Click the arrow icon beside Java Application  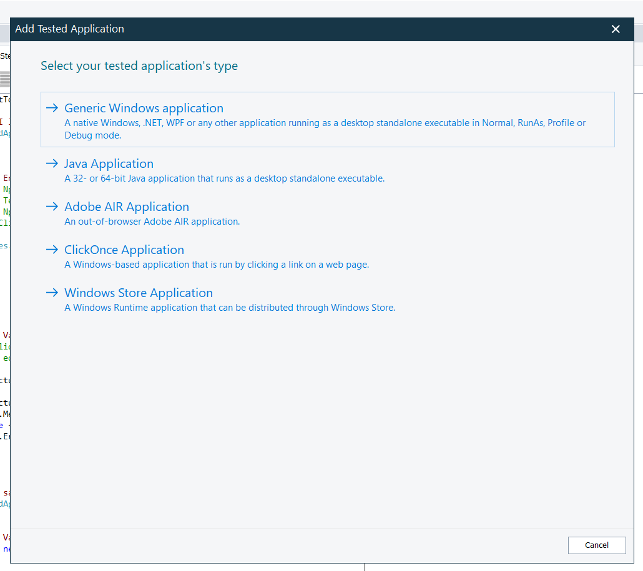click(52, 163)
